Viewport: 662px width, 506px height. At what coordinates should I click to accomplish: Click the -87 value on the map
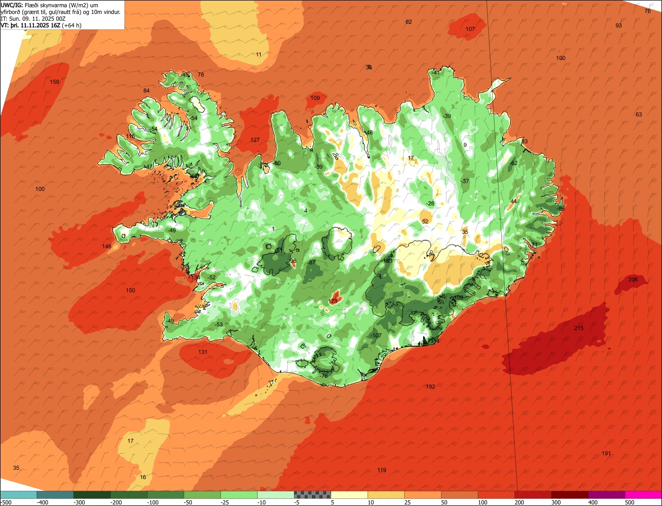coord(311,262)
